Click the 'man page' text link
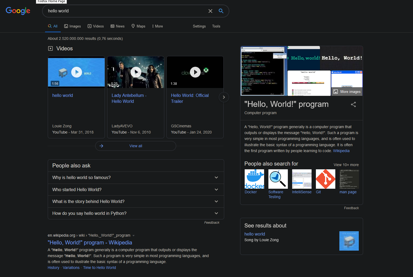The image size is (413, 277). click(x=348, y=192)
